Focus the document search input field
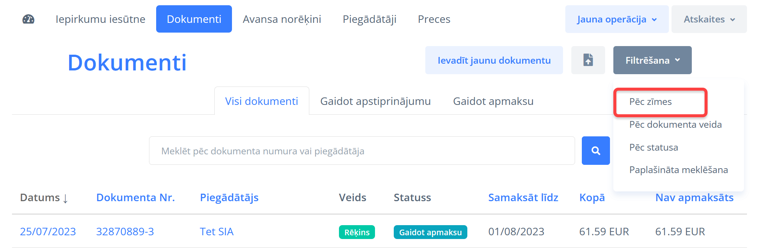This screenshot has height=248, width=765. [361, 151]
